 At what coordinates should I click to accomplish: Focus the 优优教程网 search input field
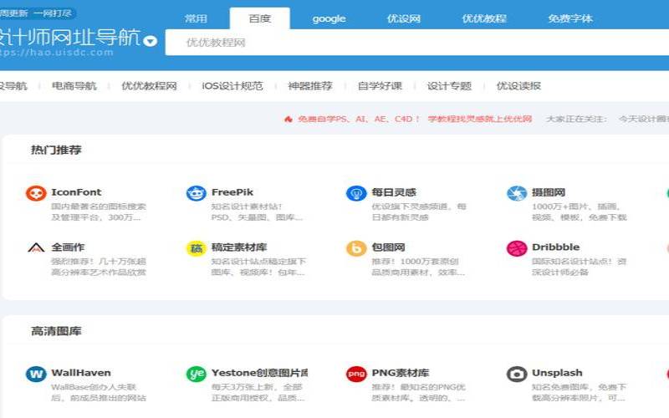point(417,43)
